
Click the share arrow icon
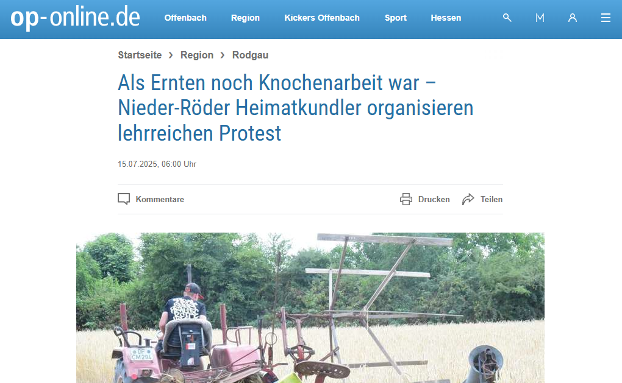[468, 199]
